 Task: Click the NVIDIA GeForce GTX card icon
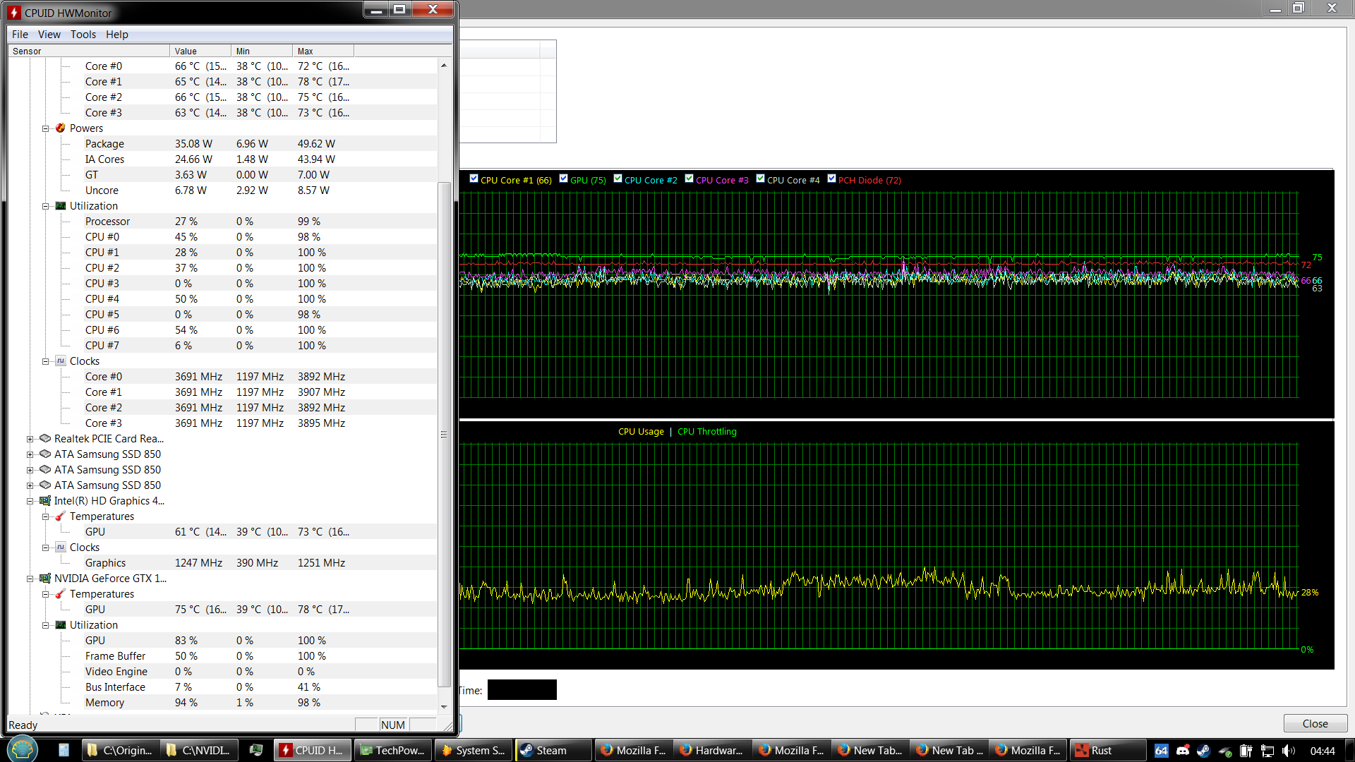point(45,578)
